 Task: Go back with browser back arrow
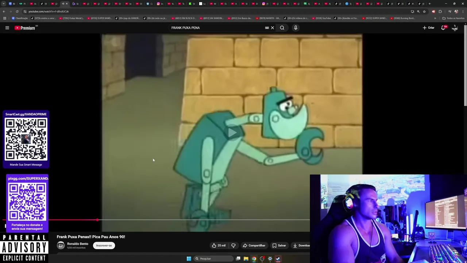click(4, 11)
